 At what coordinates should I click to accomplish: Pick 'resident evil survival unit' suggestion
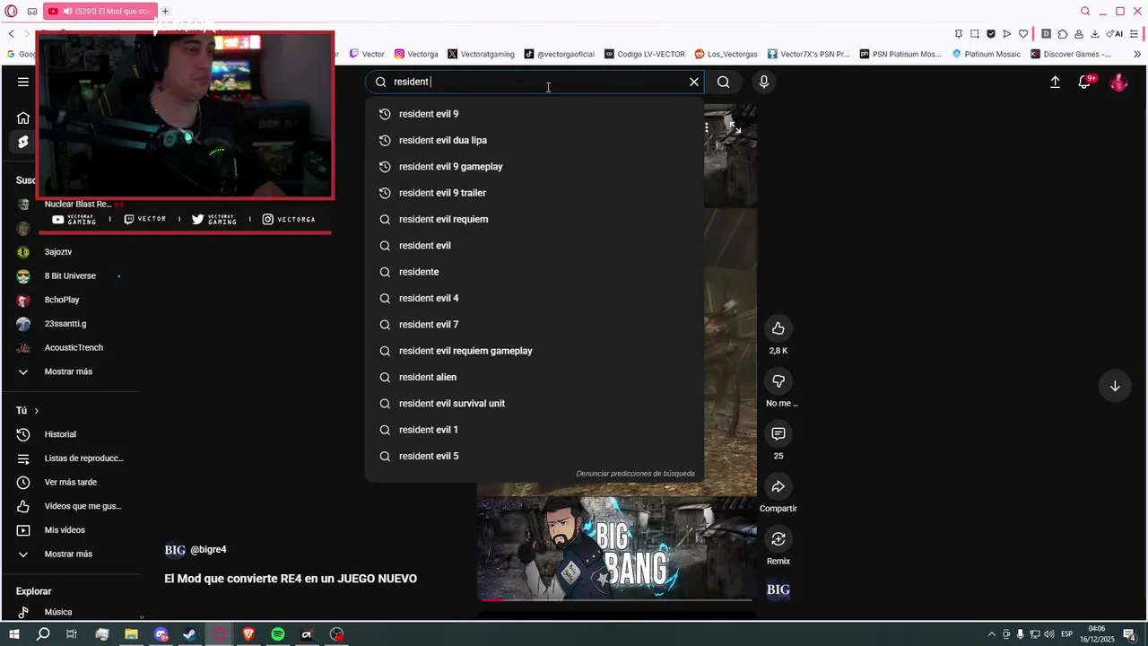(534, 404)
